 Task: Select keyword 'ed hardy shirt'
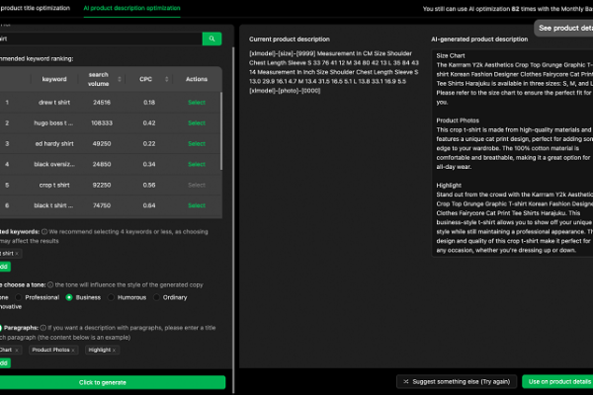(197, 143)
